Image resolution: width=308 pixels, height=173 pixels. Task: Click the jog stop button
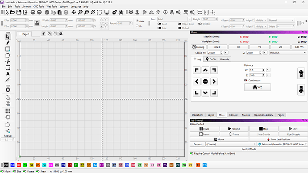point(205,81)
